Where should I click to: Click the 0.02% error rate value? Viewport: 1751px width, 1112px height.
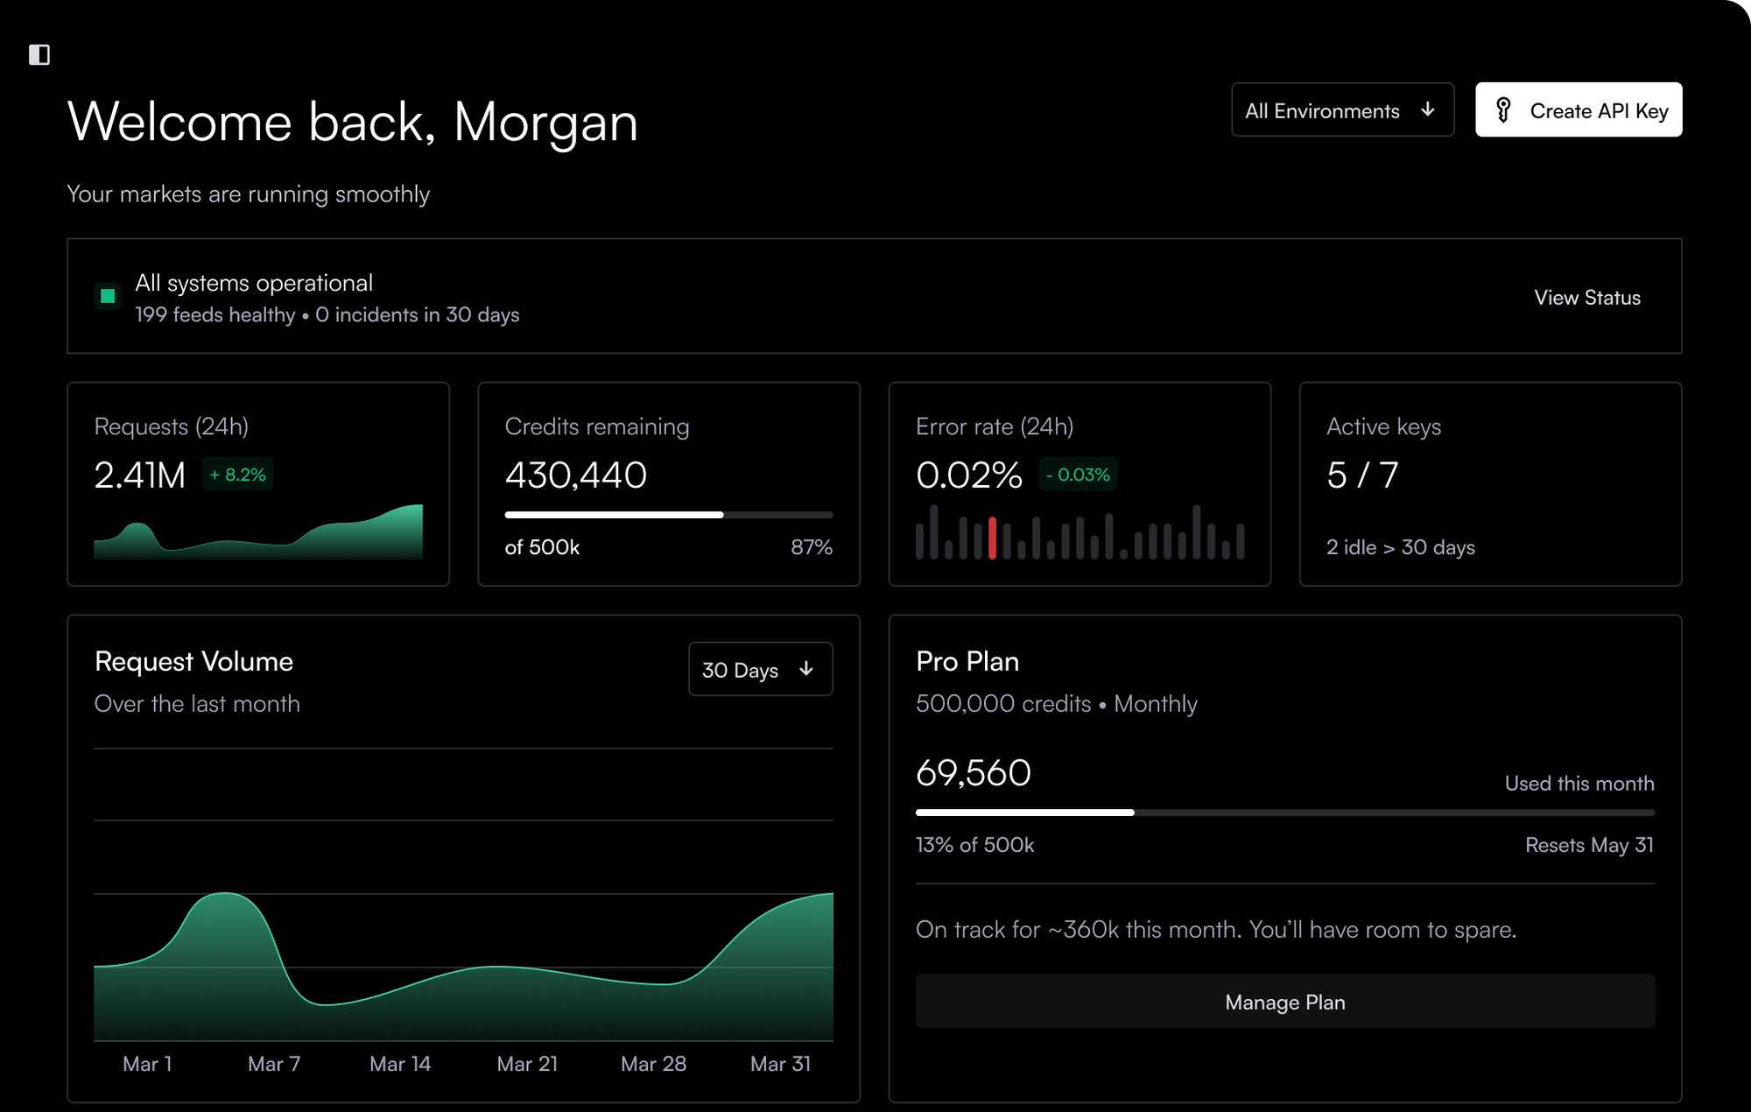click(969, 475)
